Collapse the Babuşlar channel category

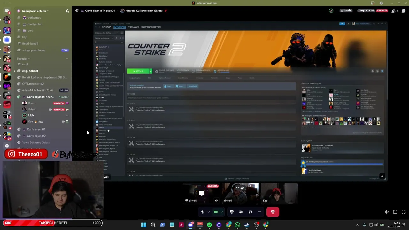pos(23,59)
